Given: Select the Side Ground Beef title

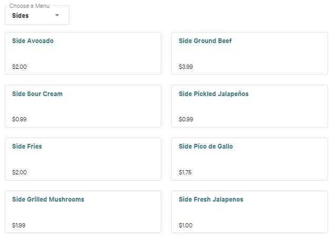Looking at the screenshot, I should (x=205, y=41).
